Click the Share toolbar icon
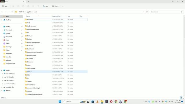185x104 pixels. click(x=33, y=6)
